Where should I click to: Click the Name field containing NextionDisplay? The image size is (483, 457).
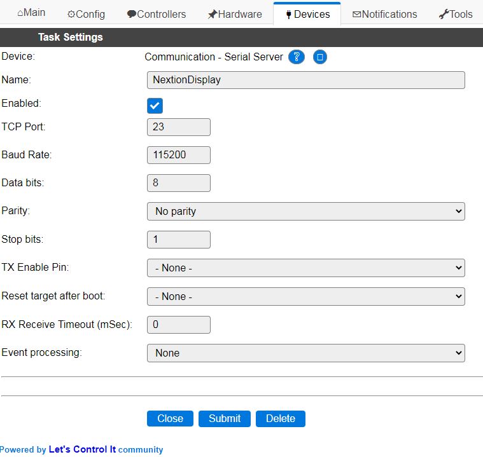[x=305, y=79]
